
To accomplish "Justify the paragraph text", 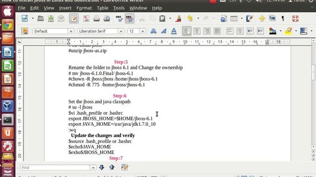I will pyautogui.click(x=217, y=31).
